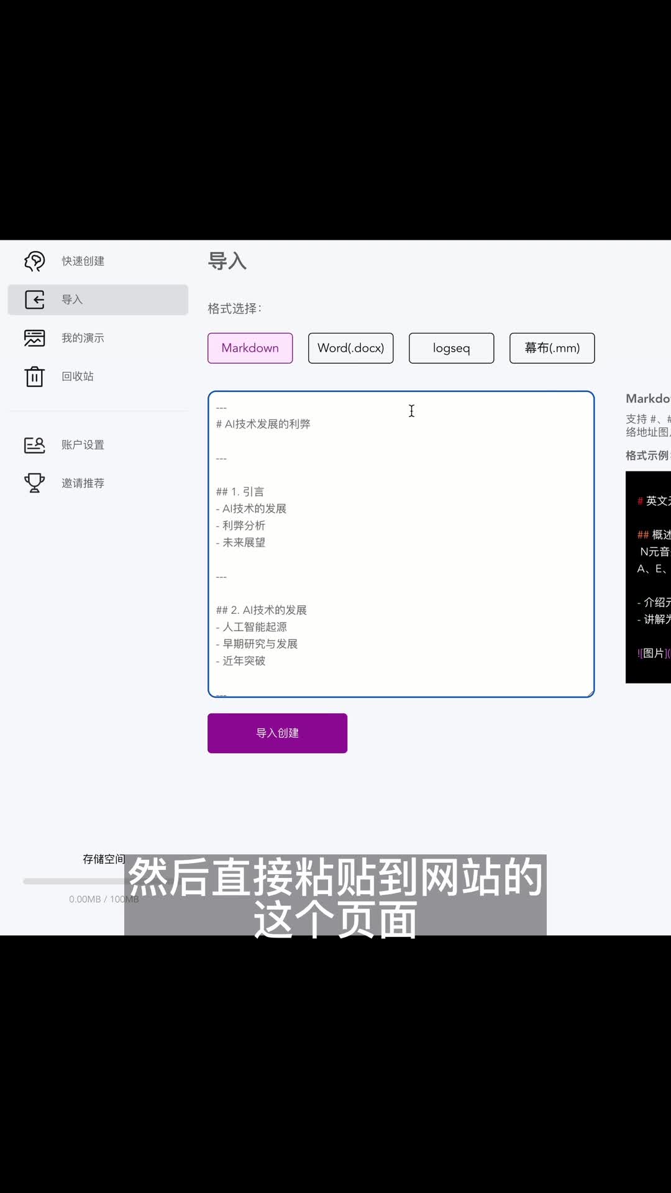
Task: Switch format to logseq
Action: coord(451,348)
